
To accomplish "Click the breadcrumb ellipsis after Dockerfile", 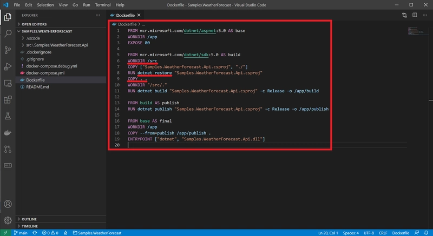I will 143,24.
